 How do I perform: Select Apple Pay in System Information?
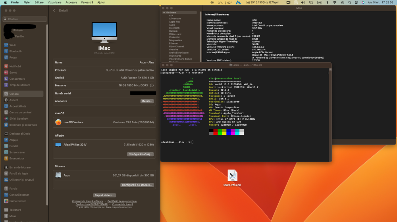point(174,22)
